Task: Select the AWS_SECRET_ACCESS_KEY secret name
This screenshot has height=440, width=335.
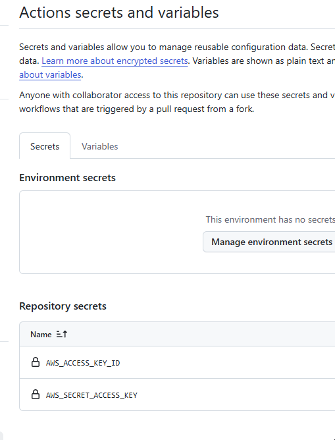Action: click(x=91, y=395)
